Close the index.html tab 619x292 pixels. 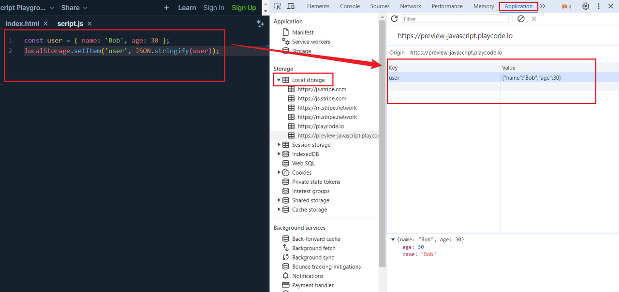coord(45,24)
